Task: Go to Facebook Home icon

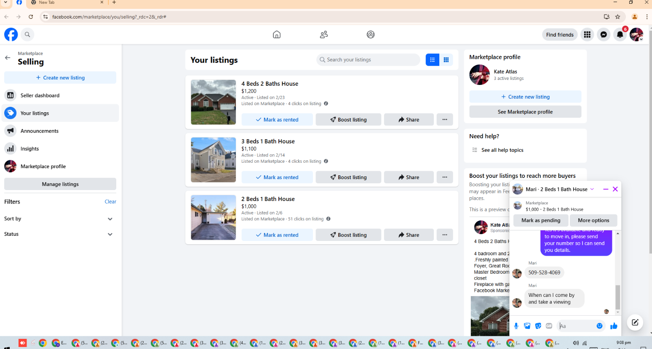Action: point(277,34)
